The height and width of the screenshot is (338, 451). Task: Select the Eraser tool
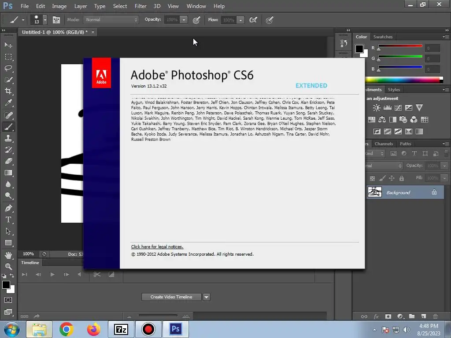[x=8, y=161]
